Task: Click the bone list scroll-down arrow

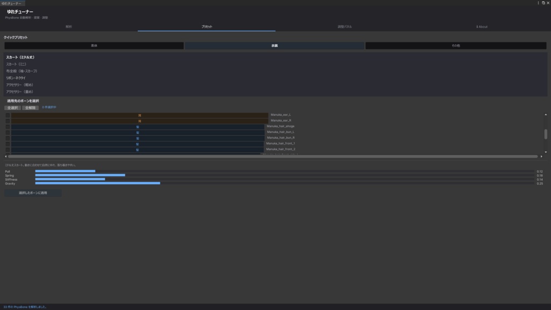Action: click(546, 152)
